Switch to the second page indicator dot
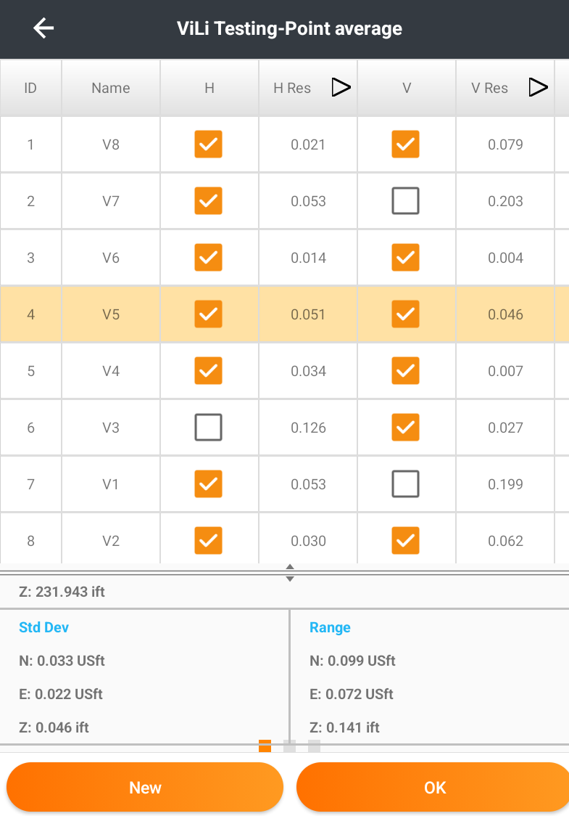This screenshot has height=816, width=569. coord(289,746)
